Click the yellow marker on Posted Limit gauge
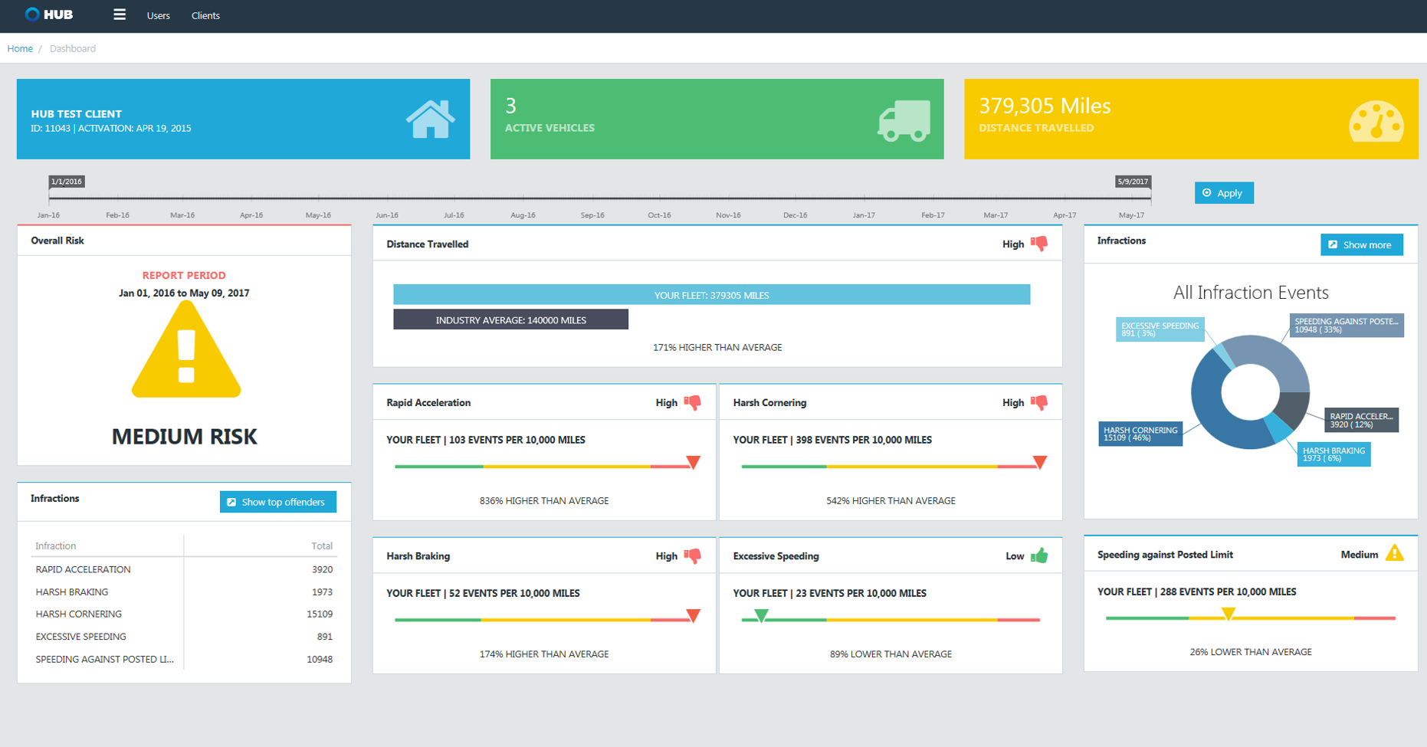 (1229, 614)
